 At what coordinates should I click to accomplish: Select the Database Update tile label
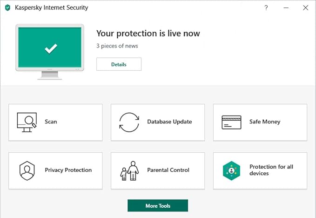[x=169, y=122]
